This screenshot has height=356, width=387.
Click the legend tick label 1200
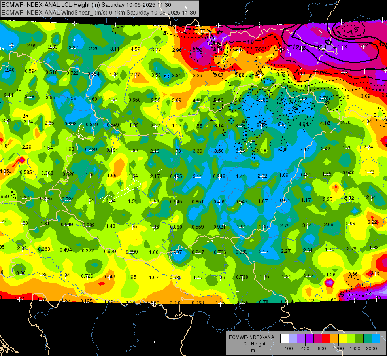338,348
